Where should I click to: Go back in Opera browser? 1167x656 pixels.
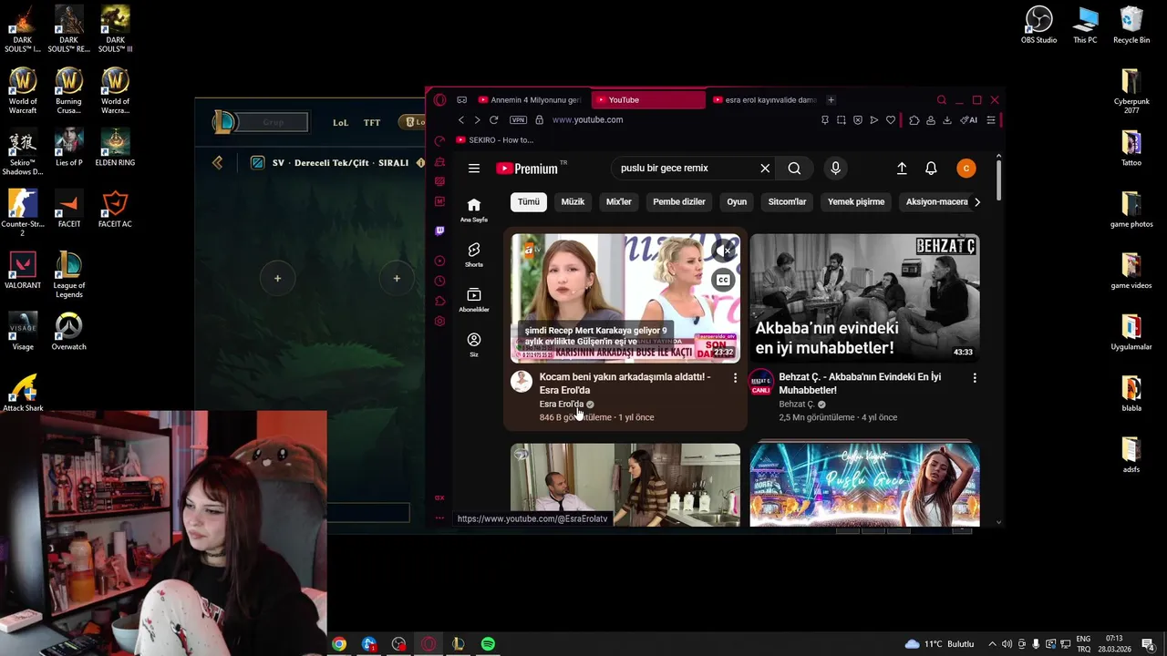pos(461,120)
